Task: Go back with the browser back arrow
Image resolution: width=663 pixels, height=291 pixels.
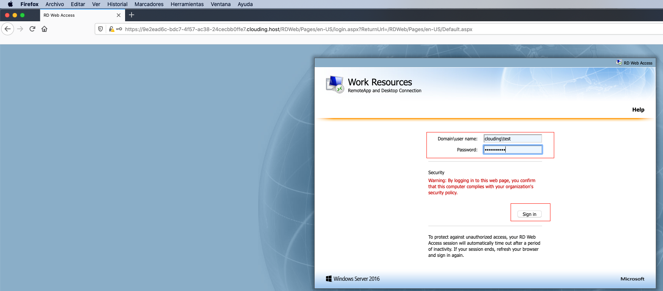Action: (x=8, y=29)
